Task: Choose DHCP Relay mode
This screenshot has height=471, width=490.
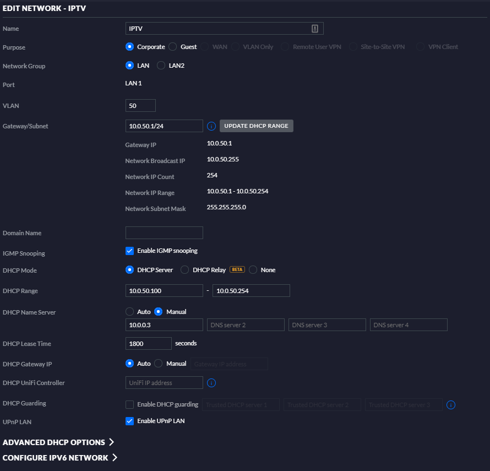Action: [x=184, y=270]
